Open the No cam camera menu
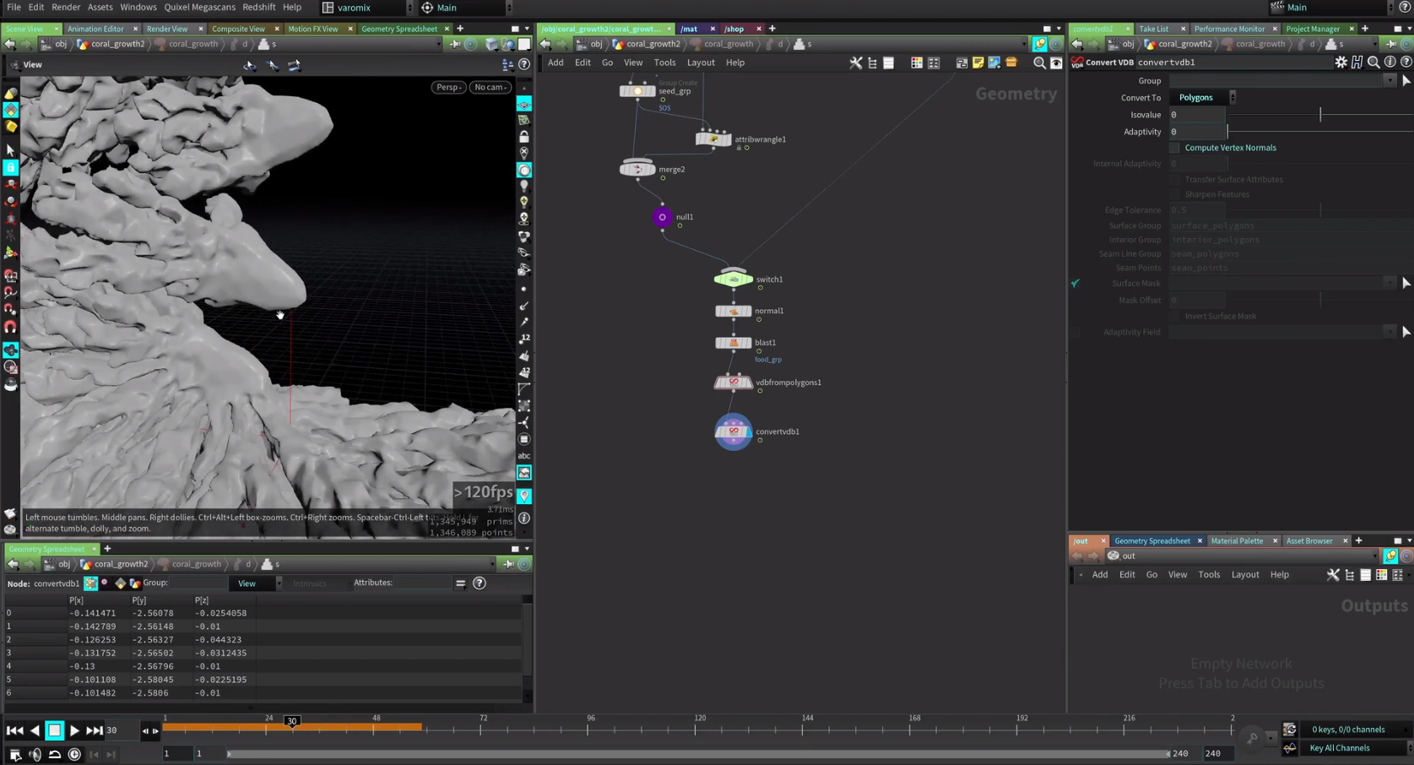Screen dimensions: 1414x765 point(490,87)
